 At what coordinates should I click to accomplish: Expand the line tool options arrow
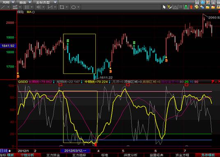pos(8,7)
